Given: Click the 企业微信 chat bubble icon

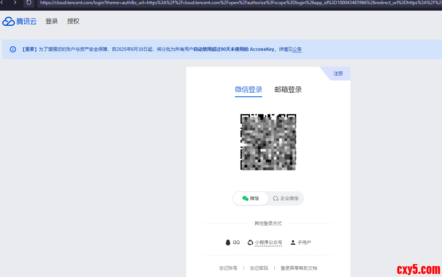Looking at the screenshot, I should [276, 198].
